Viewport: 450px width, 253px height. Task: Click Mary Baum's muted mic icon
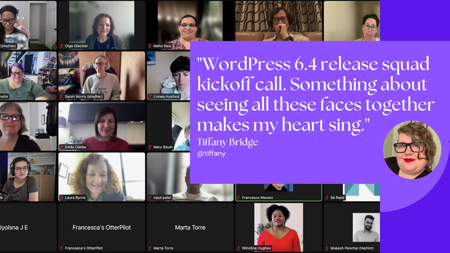point(150,147)
